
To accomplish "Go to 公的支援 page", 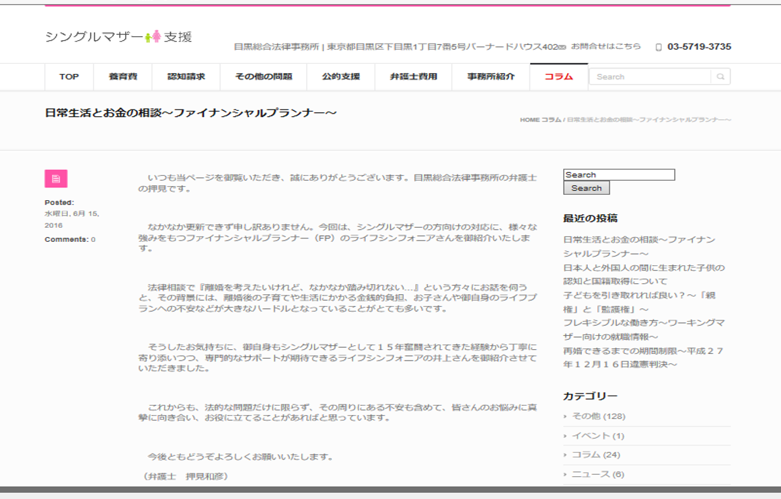I will 341,77.
